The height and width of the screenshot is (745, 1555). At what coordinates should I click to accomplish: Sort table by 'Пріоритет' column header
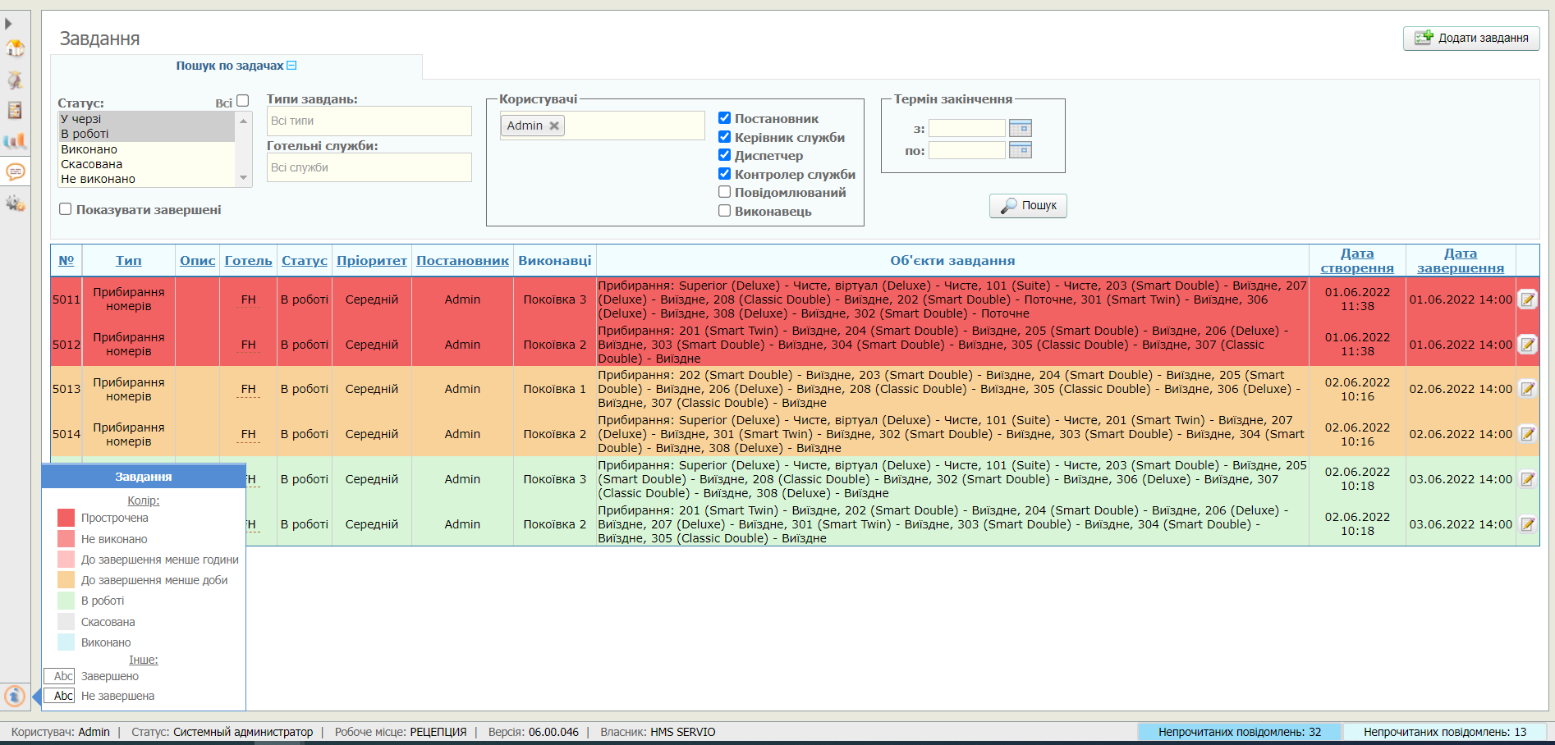371,260
